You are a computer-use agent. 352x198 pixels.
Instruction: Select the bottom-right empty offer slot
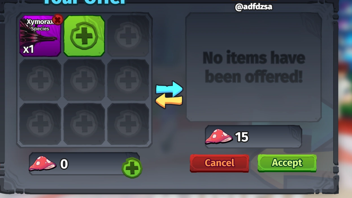128,124
